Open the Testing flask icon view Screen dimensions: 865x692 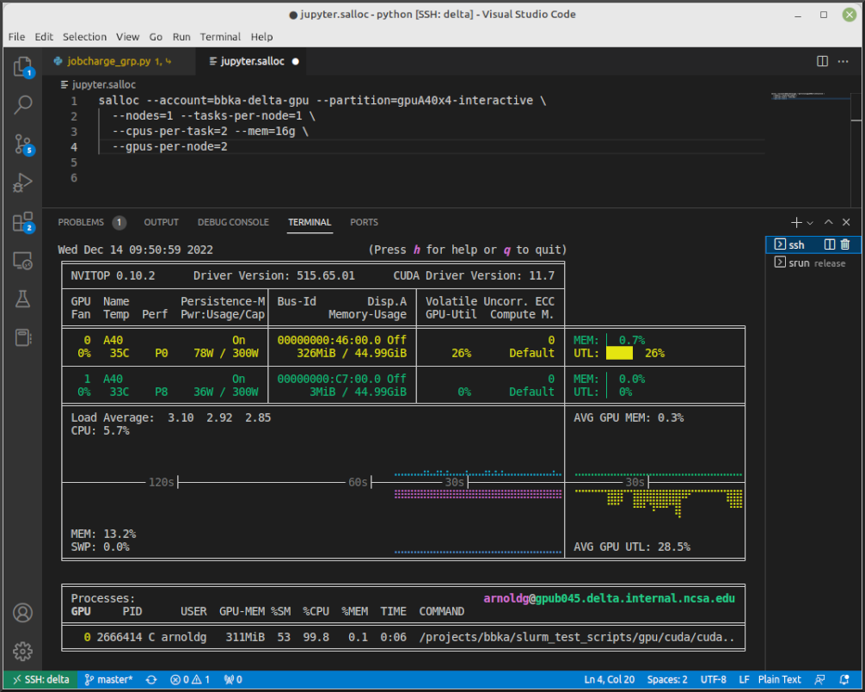[22, 299]
